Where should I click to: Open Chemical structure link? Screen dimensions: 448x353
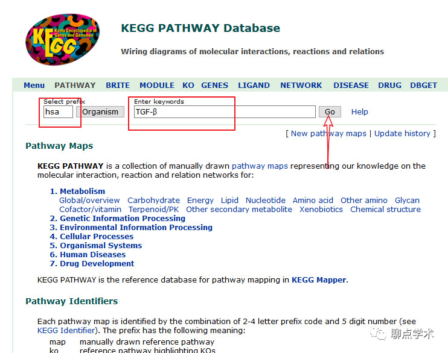pyautogui.click(x=385, y=210)
